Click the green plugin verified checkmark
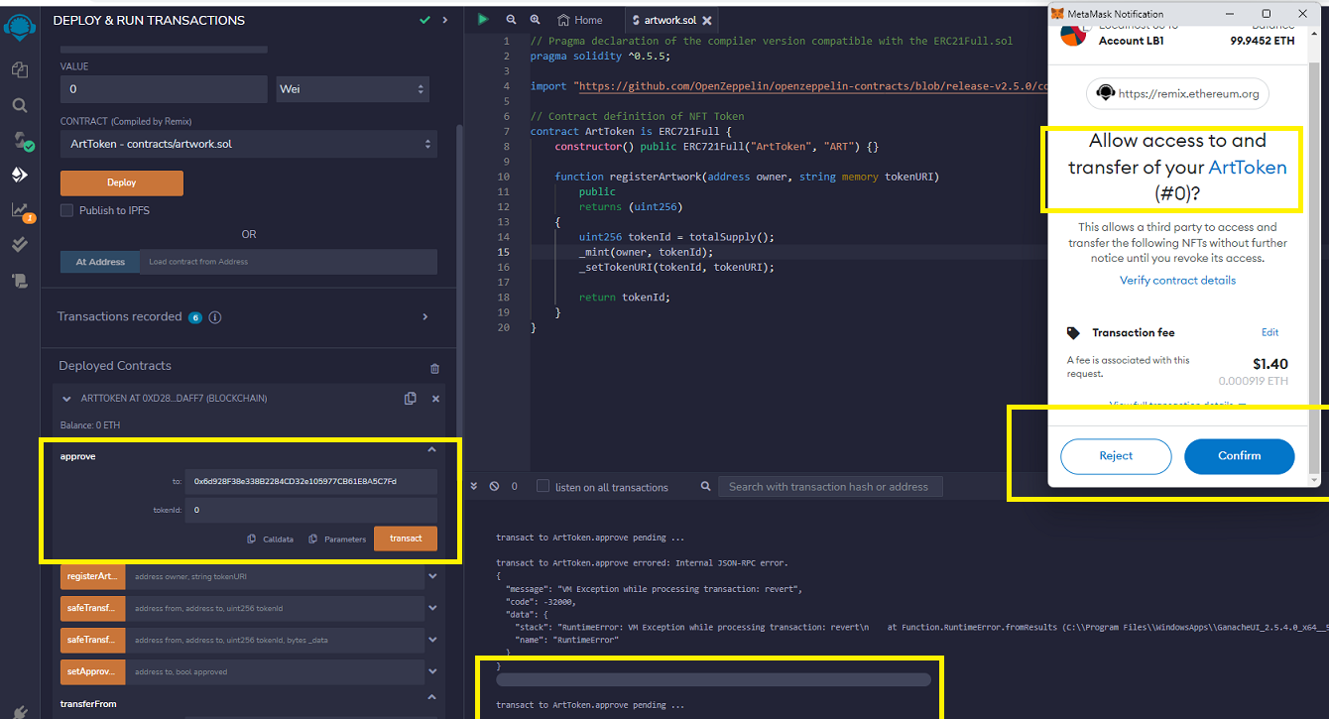The height and width of the screenshot is (719, 1329). [424, 20]
